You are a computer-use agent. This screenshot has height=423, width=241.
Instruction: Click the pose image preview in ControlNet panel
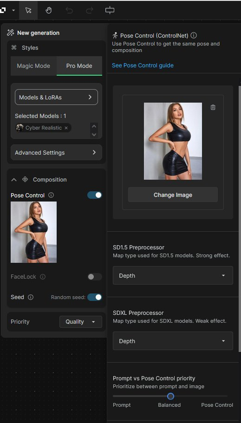pos(173,141)
